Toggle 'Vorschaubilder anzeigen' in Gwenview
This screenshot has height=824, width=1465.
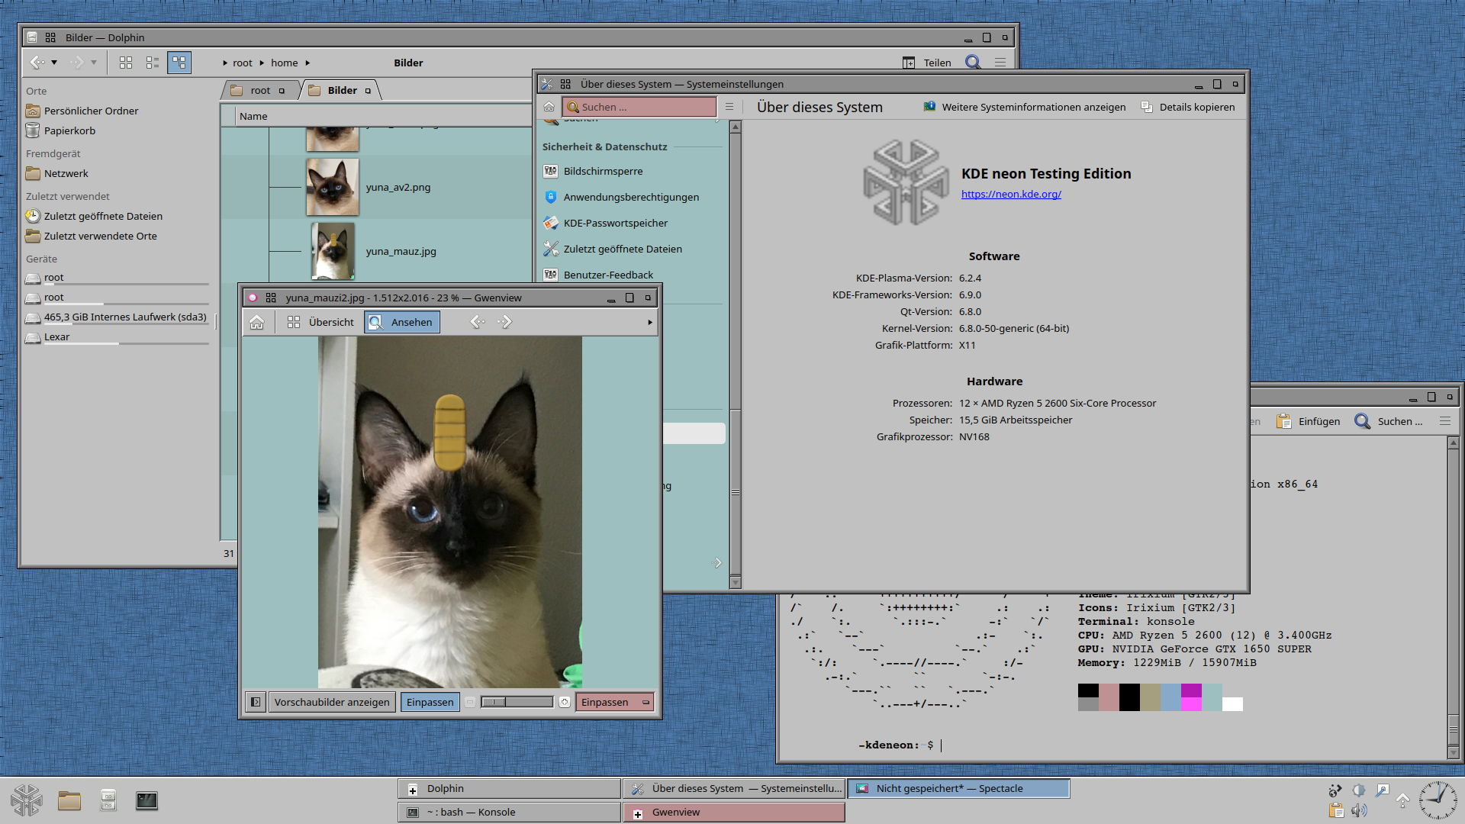click(332, 702)
